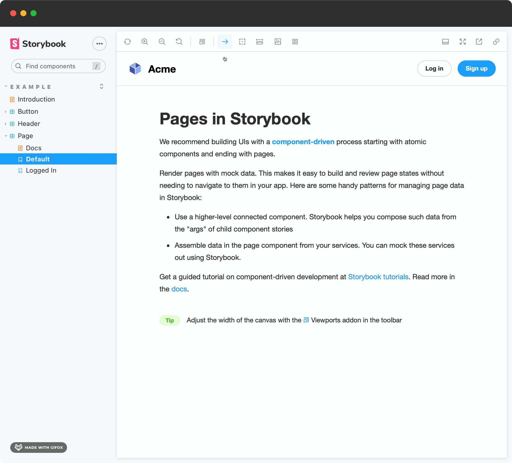512x463 pixels.
Task: Toggle the outline dashed-square tool
Action: [x=242, y=42]
